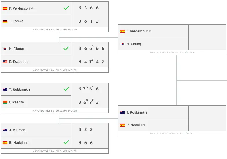Click the green checkmark next to F. Verdasco

click(66, 8)
